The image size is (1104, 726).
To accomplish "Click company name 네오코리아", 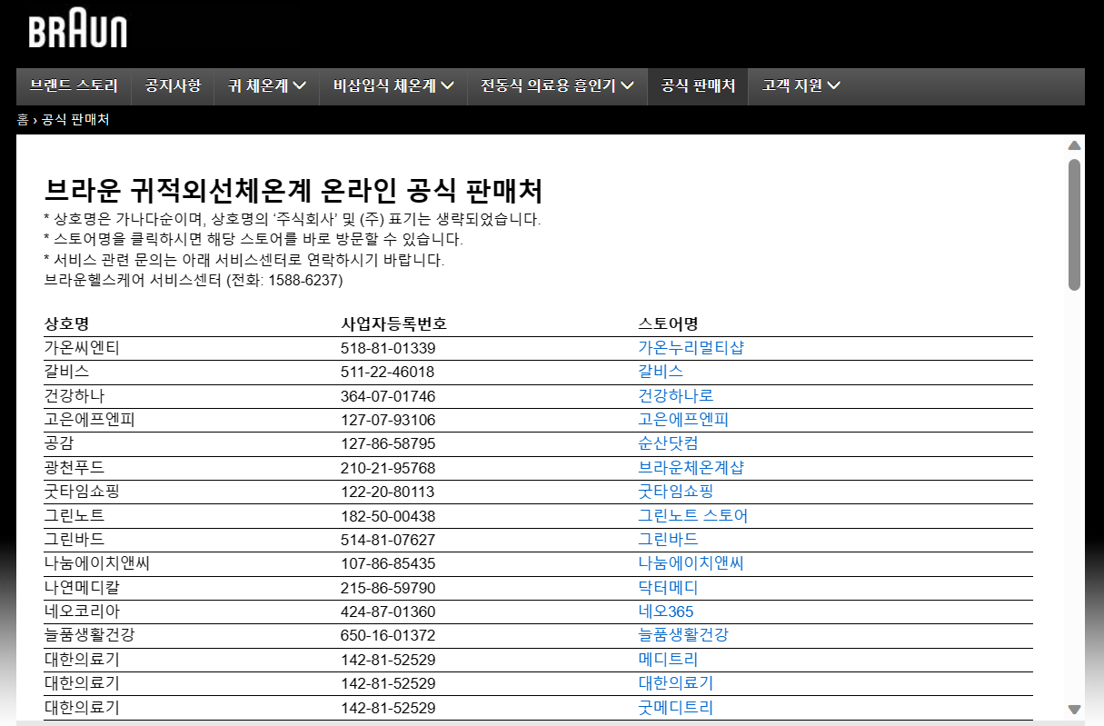I will pyautogui.click(x=82, y=612).
